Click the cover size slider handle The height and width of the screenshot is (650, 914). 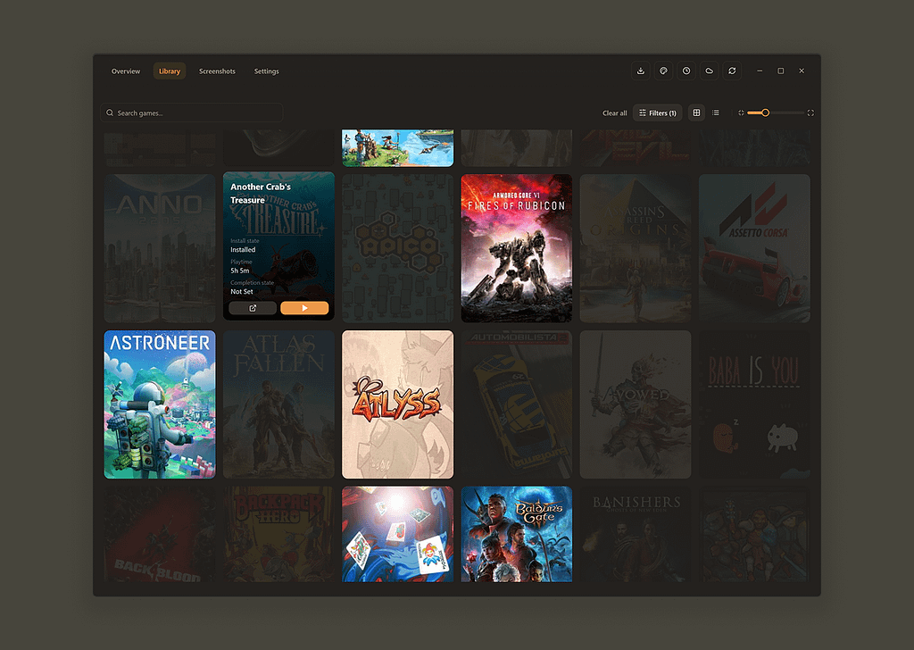click(765, 113)
